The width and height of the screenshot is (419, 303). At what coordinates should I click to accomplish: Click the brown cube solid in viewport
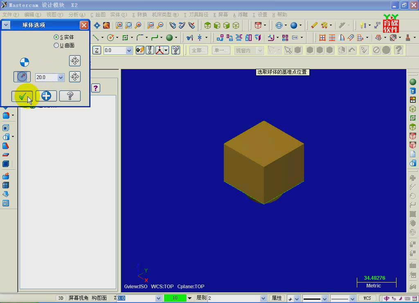[264, 162]
